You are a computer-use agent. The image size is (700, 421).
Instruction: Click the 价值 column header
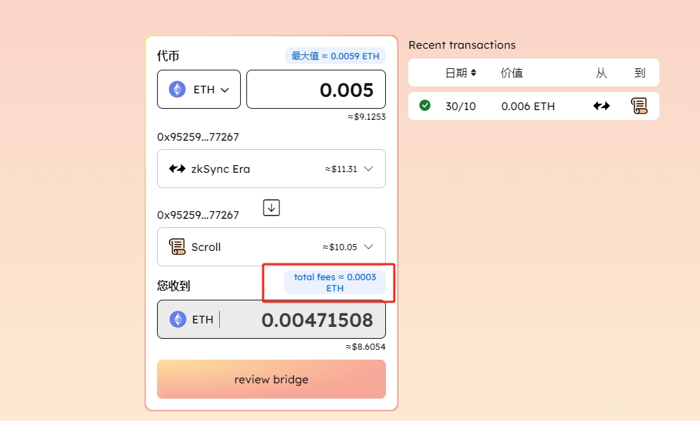click(512, 72)
